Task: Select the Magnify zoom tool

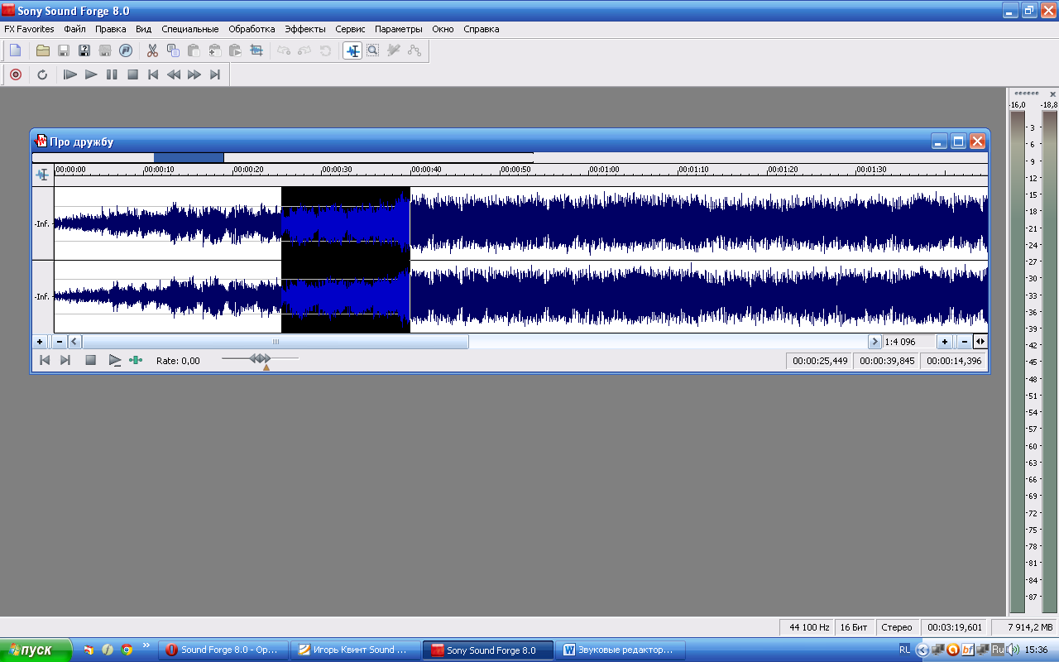Action: [373, 50]
